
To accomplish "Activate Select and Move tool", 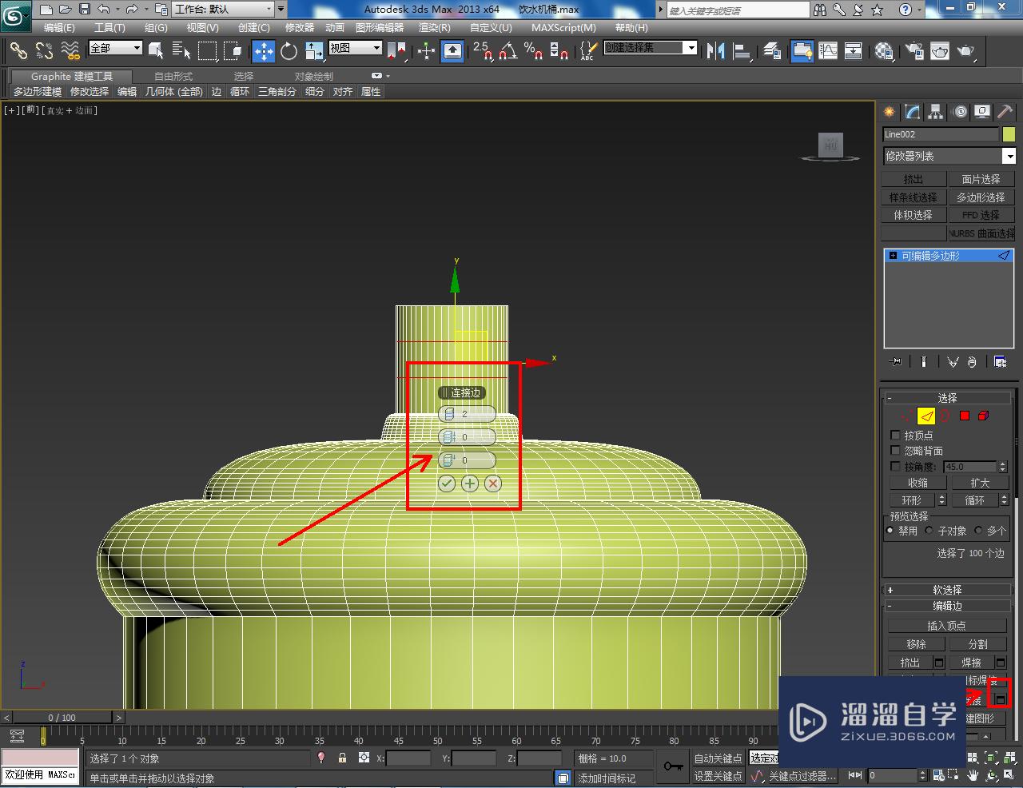I will [263, 50].
